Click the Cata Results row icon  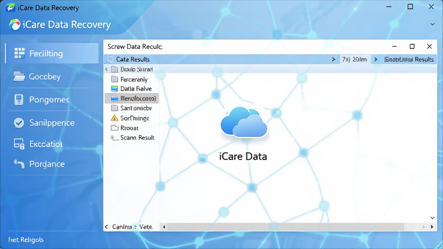(110, 59)
